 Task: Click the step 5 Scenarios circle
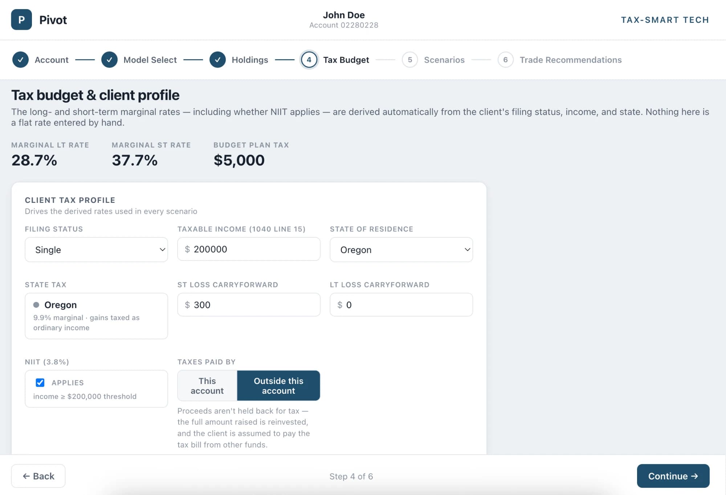pyautogui.click(x=410, y=60)
